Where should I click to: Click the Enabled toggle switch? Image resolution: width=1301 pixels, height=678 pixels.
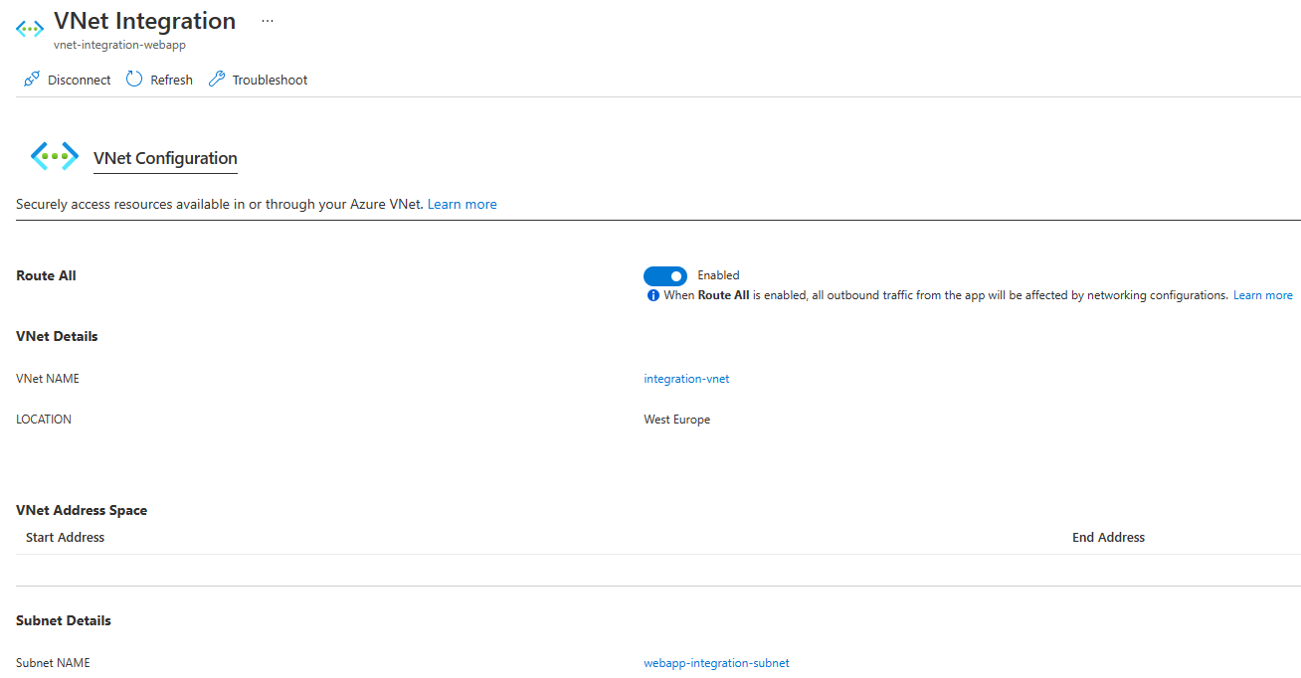tap(665, 275)
